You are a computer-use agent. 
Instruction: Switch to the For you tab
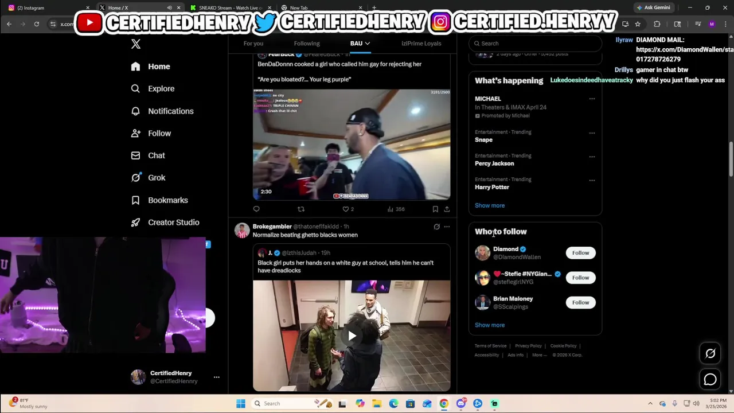253,44
